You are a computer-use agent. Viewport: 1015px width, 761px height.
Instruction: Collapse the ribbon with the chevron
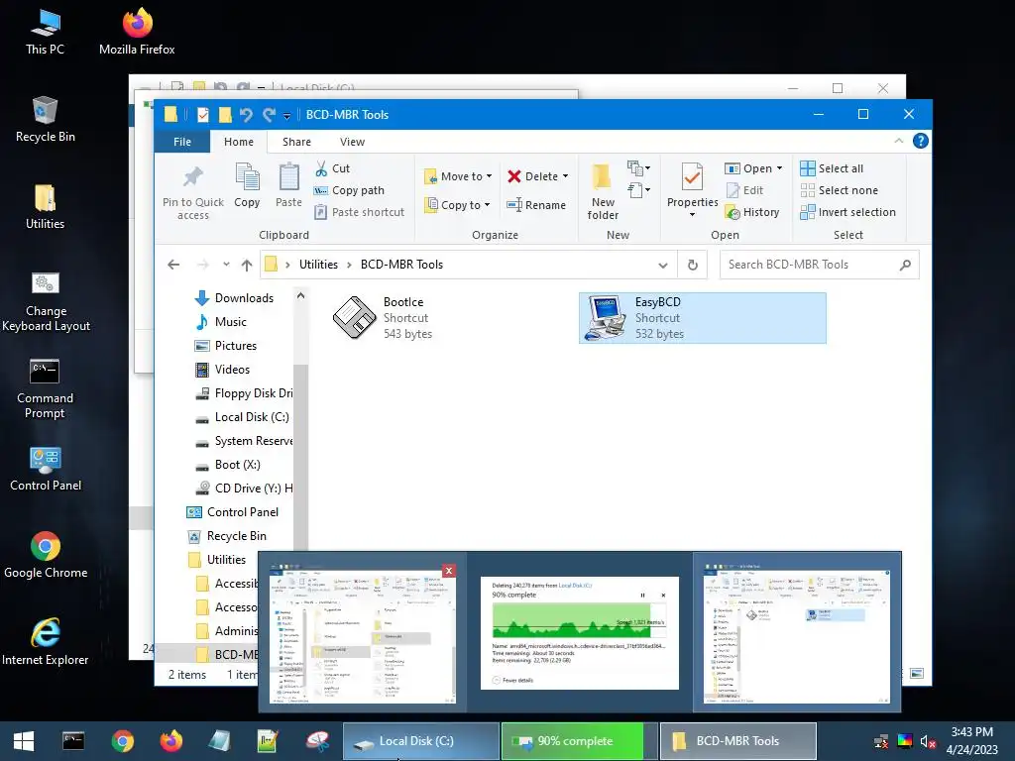pos(898,141)
